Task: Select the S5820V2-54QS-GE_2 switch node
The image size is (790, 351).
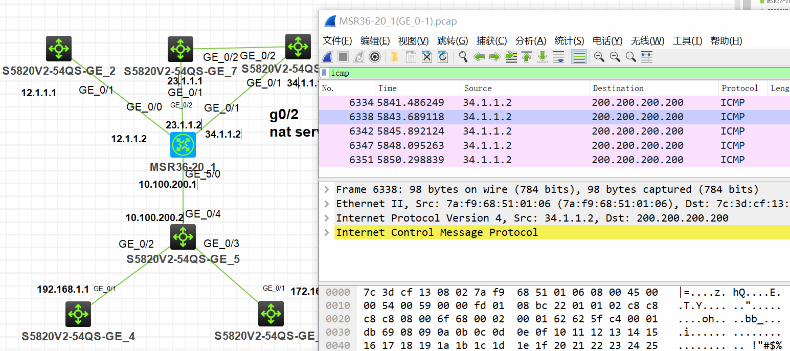Action: (58, 49)
